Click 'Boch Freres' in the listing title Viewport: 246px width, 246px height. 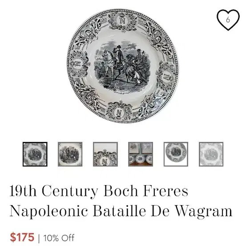(146, 191)
